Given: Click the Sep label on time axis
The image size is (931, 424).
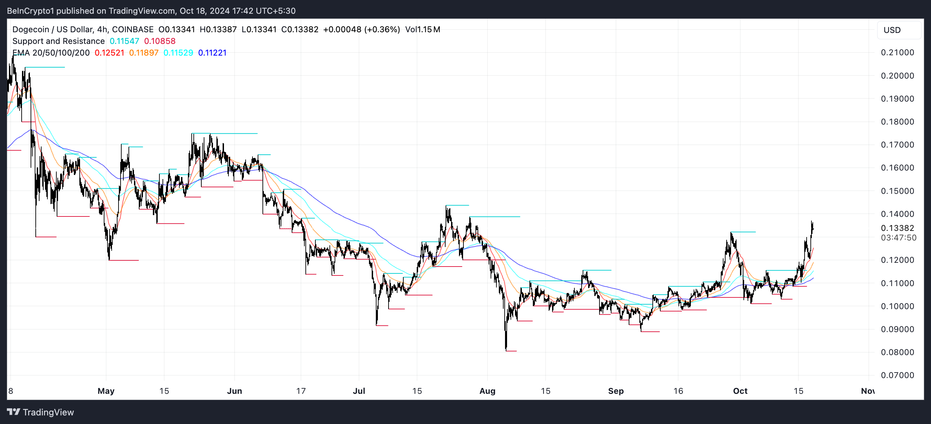Looking at the screenshot, I should (616, 391).
